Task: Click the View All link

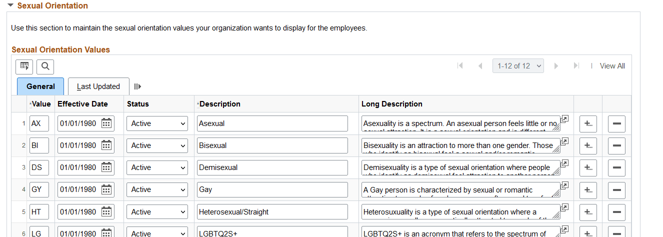Action: (x=612, y=66)
